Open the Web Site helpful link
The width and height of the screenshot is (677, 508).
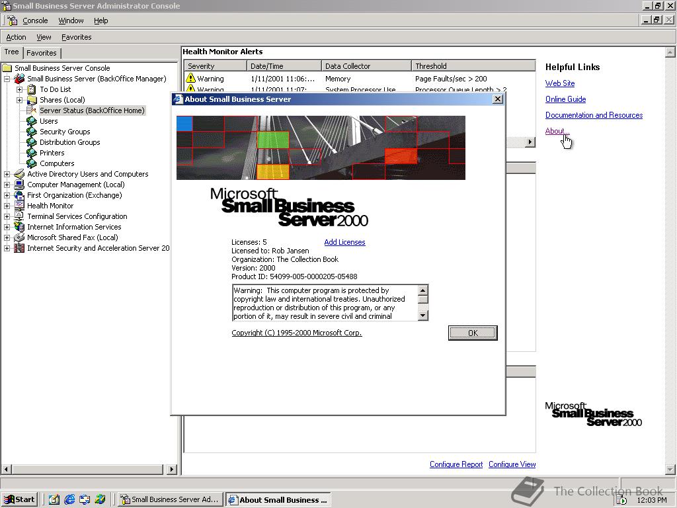click(559, 83)
